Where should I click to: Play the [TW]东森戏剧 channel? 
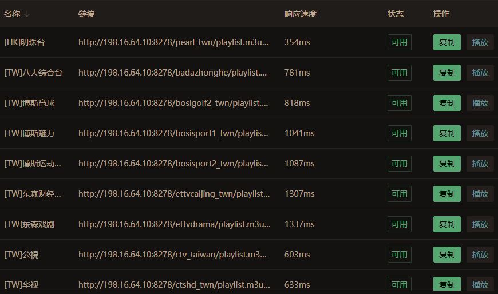480,224
